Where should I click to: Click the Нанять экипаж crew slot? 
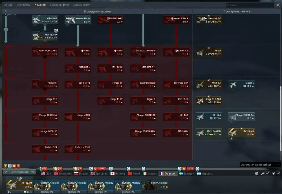[x=155, y=185]
